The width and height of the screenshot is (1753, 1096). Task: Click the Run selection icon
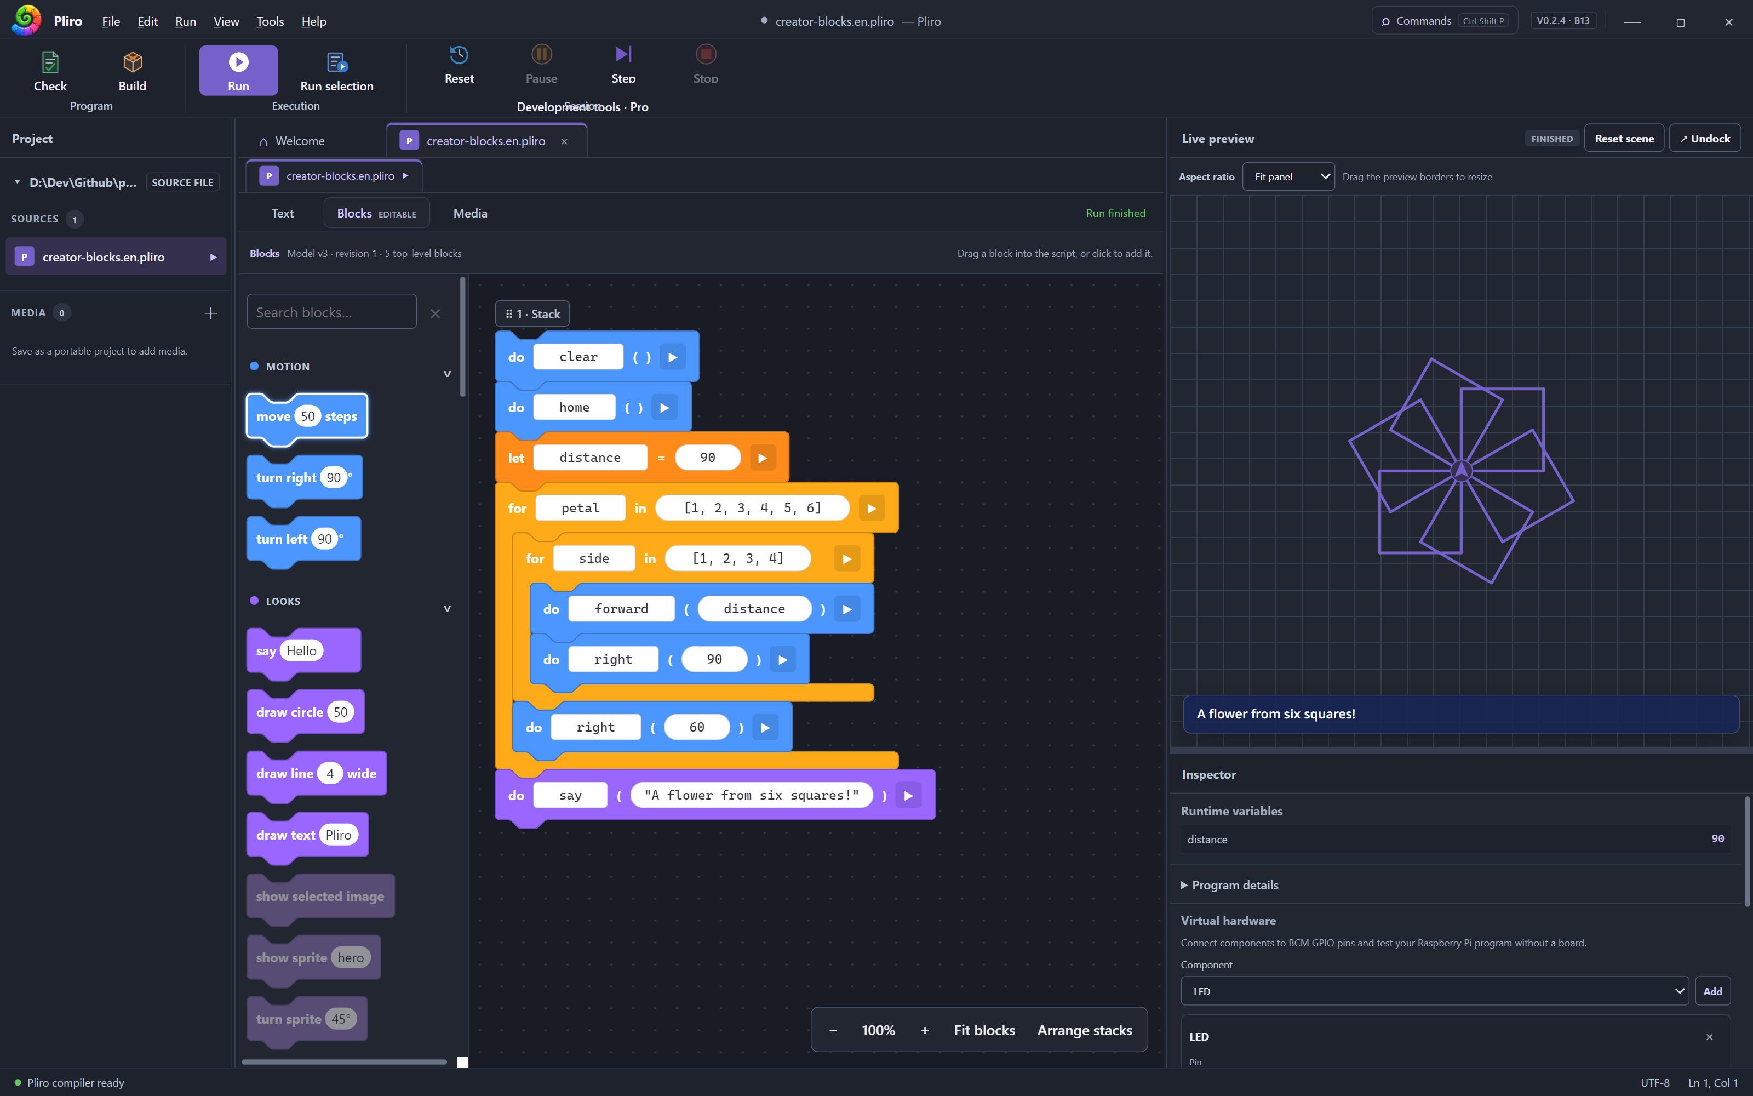click(337, 62)
